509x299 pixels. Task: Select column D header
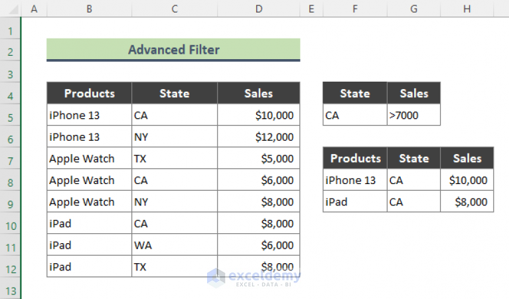tap(258, 9)
